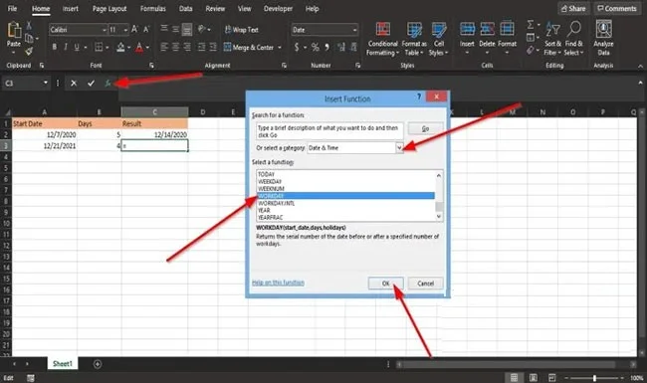647x383 pixels.
Task: Click Cancel in Insert Function dialog
Action: (x=425, y=284)
